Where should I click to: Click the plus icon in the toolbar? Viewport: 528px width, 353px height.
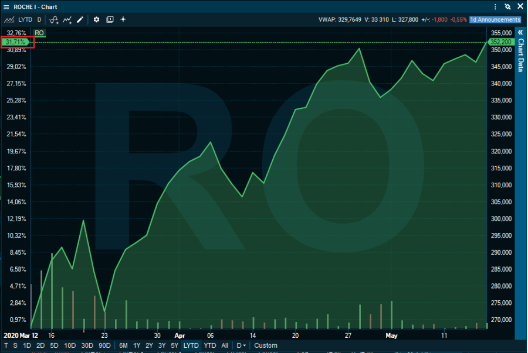[123, 19]
